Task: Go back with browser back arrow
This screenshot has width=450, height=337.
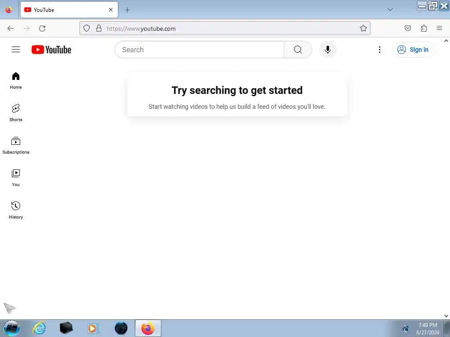Action: coord(11,29)
